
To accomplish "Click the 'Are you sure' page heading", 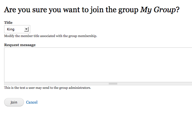I will tap(92, 10).
